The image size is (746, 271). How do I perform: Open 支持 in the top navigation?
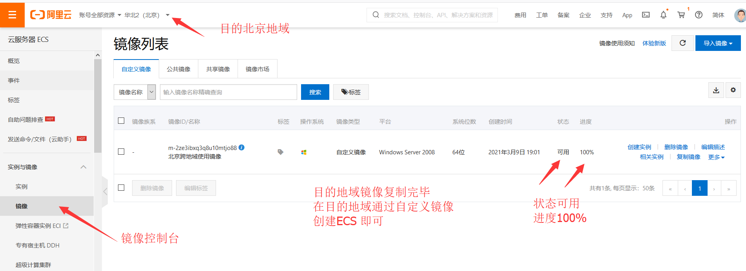click(x=606, y=15)
